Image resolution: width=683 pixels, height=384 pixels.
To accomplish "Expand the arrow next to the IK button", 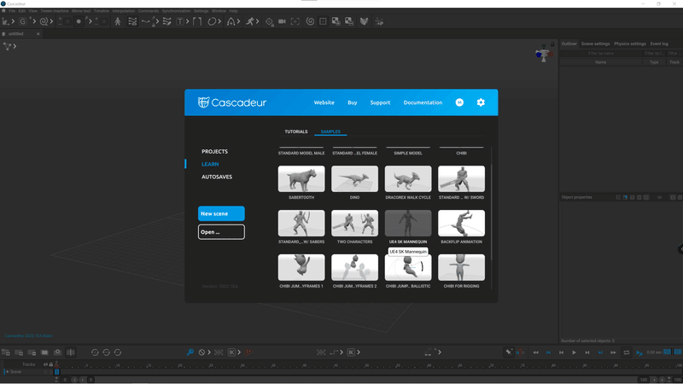I will [239, 352].
